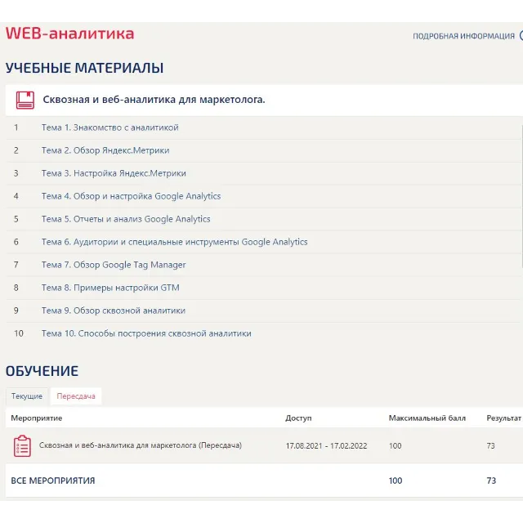This screenshot has width=523, height=523.
Task: Click the bold total result 73 in ВСЕ МЕРОПРИЯТИЯ row
Action: point(491,481)
